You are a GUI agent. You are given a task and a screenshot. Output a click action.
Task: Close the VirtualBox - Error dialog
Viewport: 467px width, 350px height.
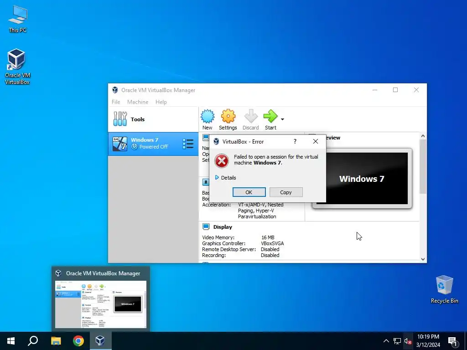point(316,141)
